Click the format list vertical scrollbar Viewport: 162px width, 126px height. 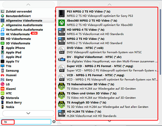click(x=160, y=42)
